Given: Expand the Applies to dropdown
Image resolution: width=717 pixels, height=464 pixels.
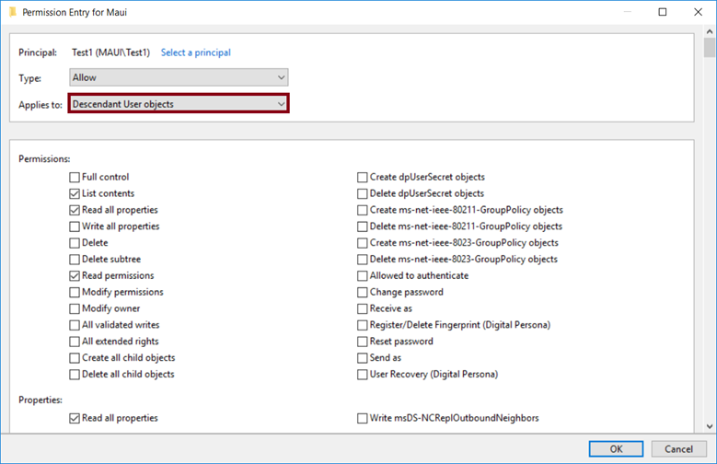Looking at the screenshot, I should [179, 104].
